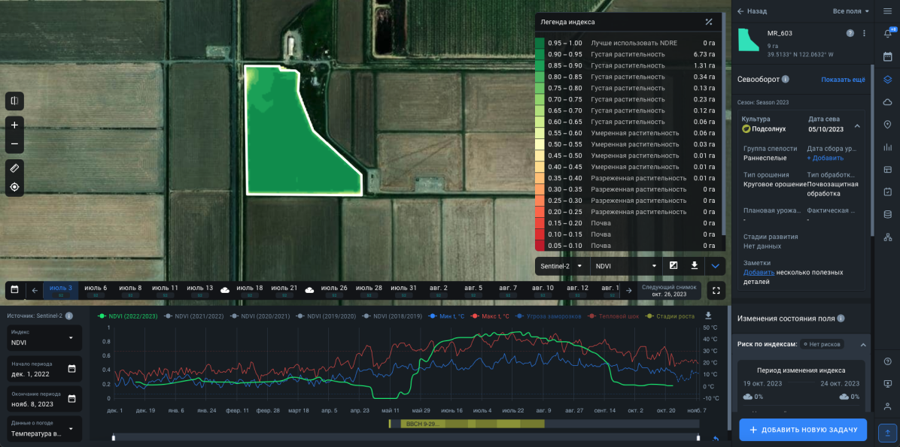Open the notifications bell
Image resolution: width=900 pixels, height=447 pixels.
point(887,33)
